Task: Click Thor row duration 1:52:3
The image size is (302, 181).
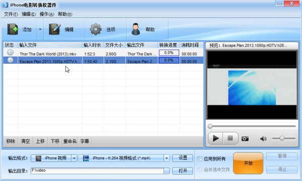Action: pos(90,54)
